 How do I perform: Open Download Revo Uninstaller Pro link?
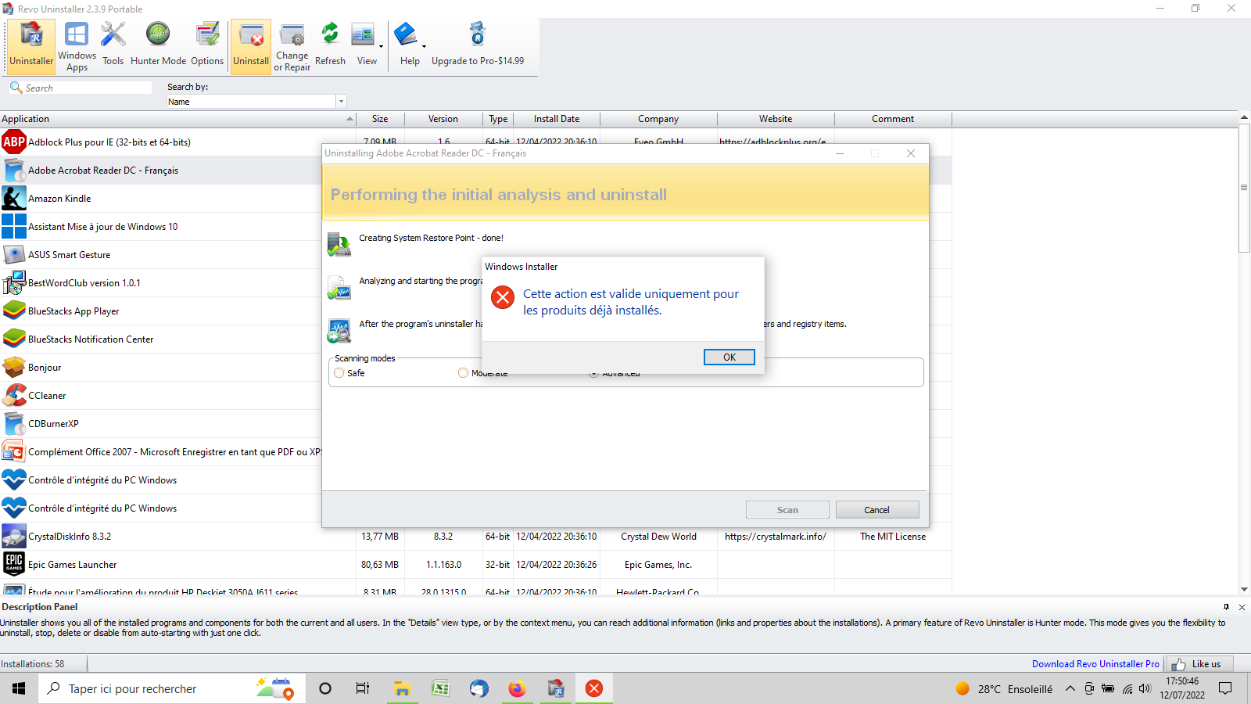click(1095, 664)
